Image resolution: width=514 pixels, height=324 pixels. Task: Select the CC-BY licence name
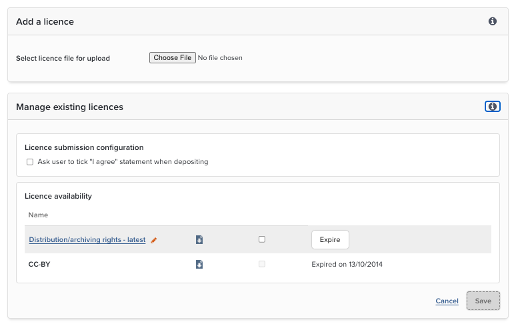39,264
